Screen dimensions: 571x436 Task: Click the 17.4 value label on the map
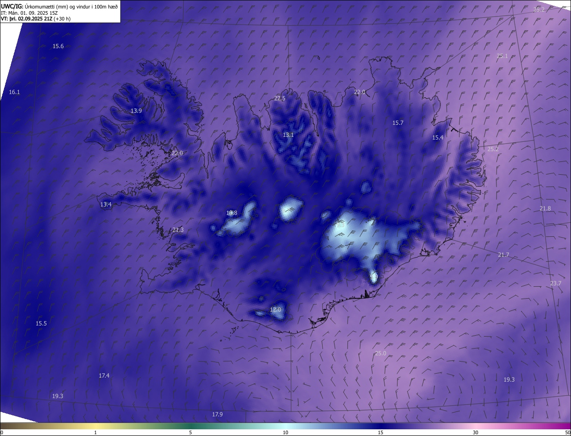pos(104,376)
